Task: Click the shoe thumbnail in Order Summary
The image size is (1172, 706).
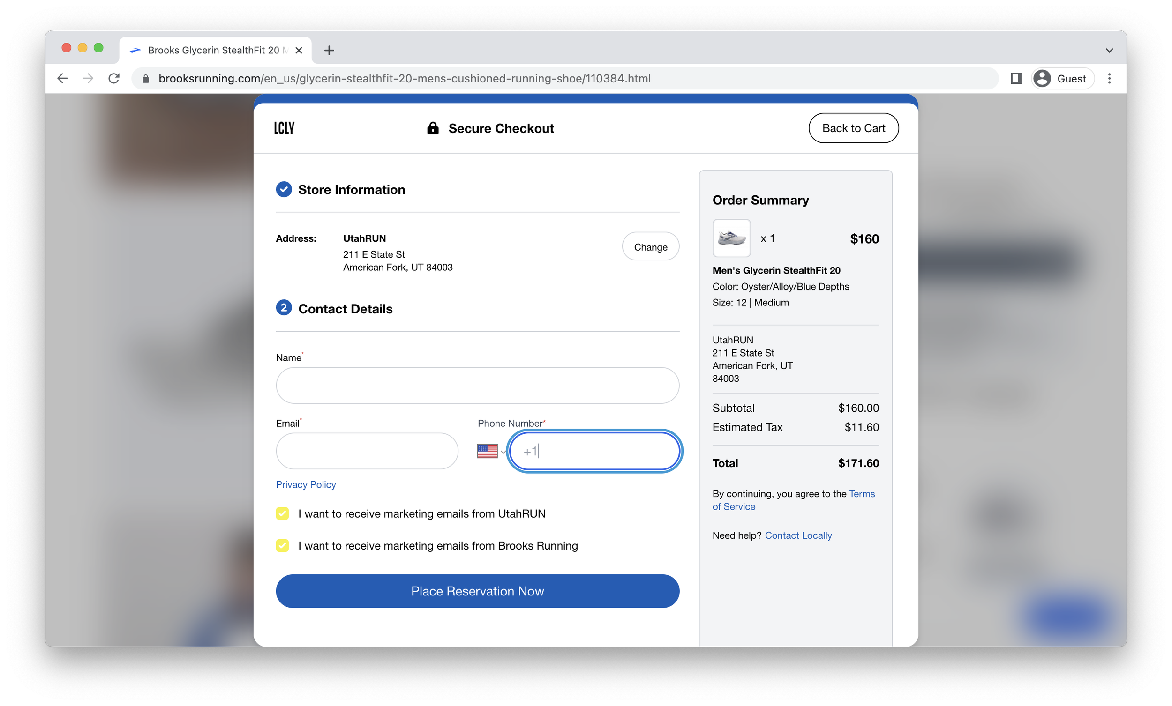Action: pyautogui.click(x=731, y=238)
